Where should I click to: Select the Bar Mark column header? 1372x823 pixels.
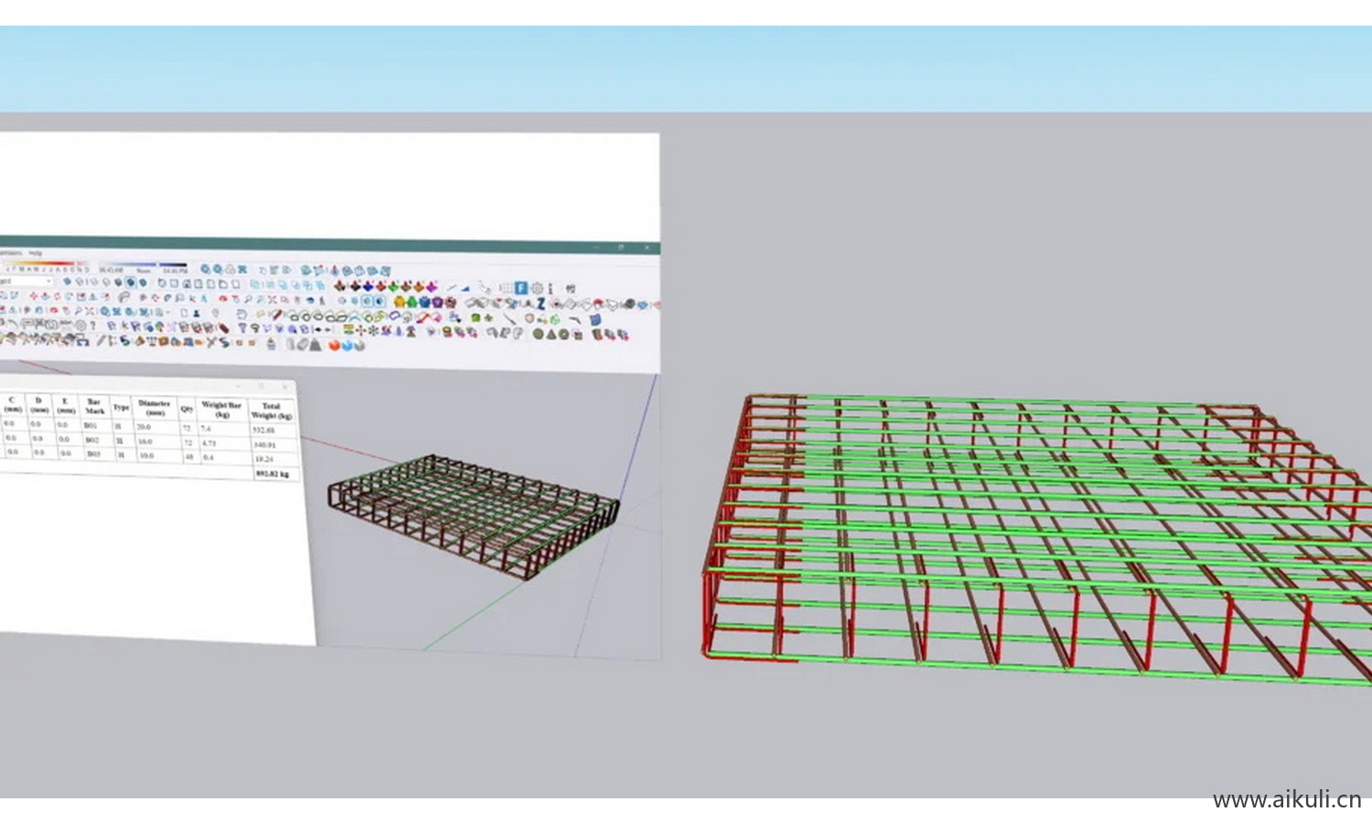(93, 406)
